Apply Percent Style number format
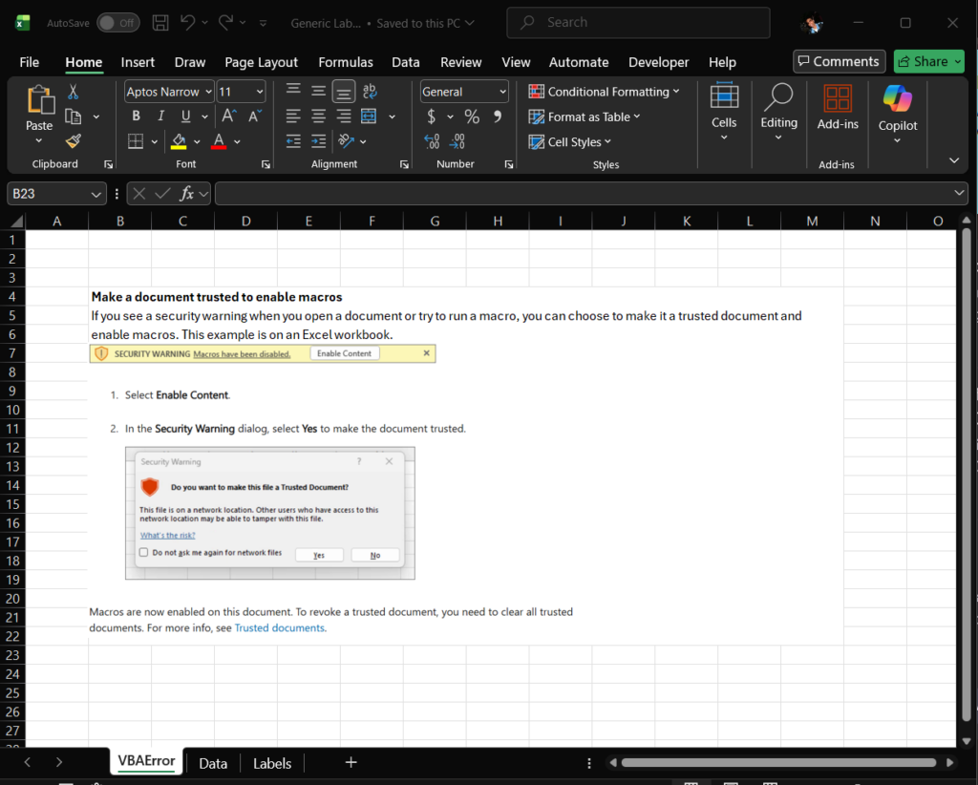 (472, 117)
